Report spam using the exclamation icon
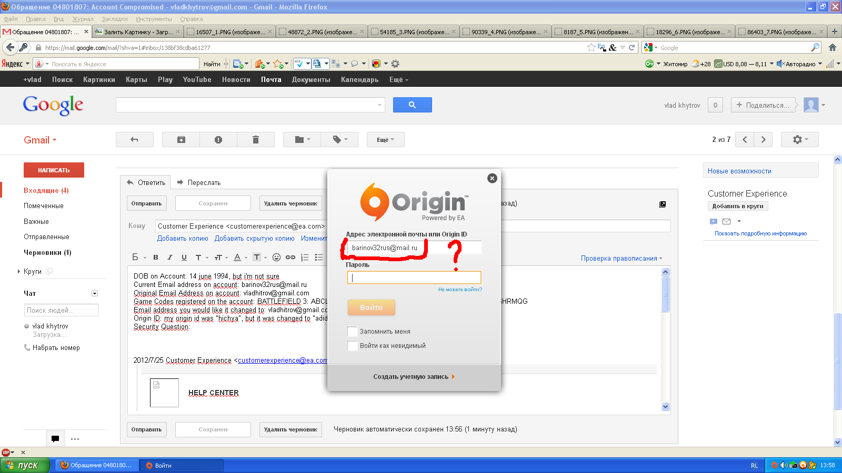842x473 pixels. [218, 140]
